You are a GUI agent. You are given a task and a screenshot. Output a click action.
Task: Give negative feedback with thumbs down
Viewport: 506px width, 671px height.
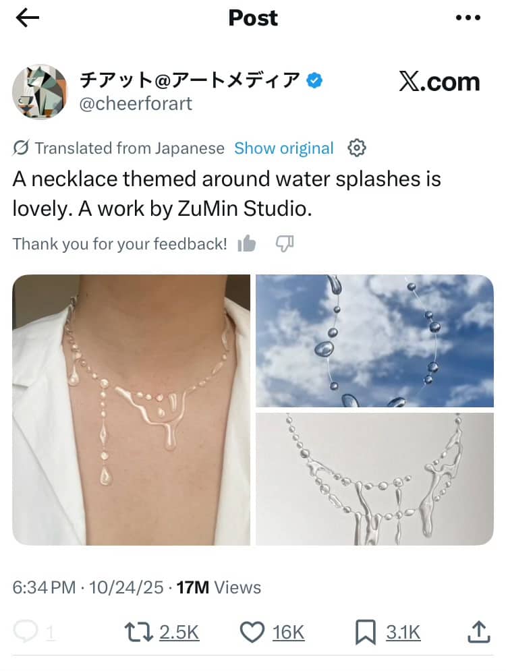pyautogui.click(x=285, y=244)
